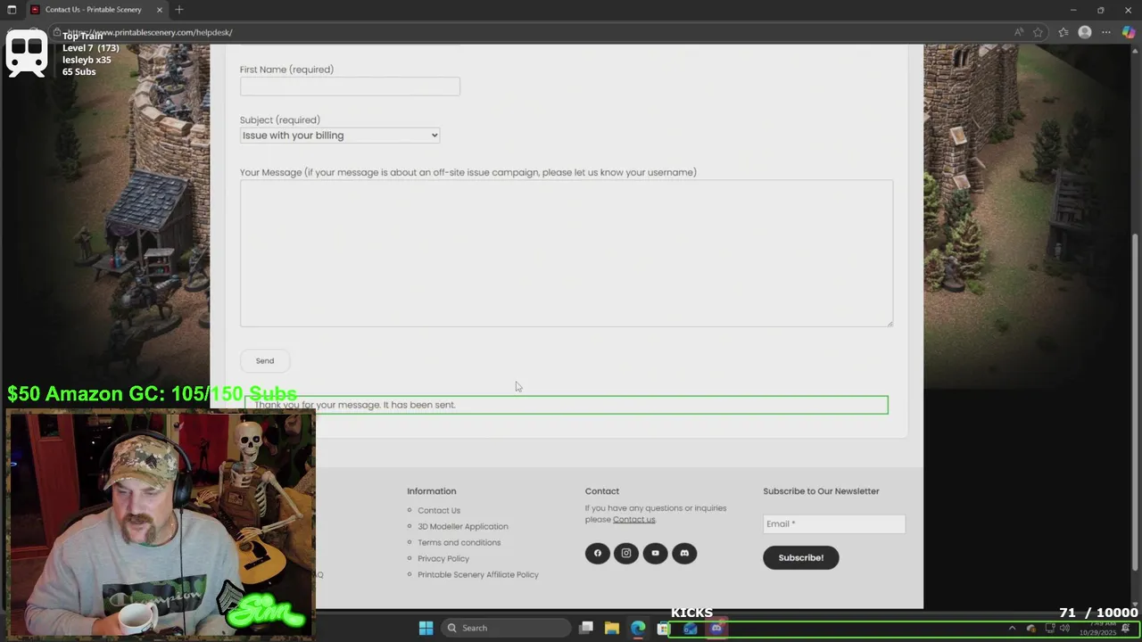Viewport: 1142px width, 642px height.
Task: Click the Subscribe! button
Action: [801, 558]
